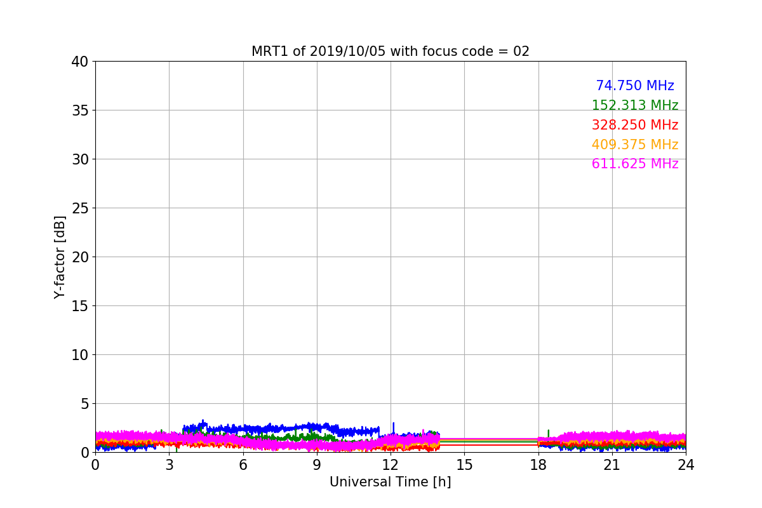Click the blue trace spike just after hour 12

coord(394,427)
